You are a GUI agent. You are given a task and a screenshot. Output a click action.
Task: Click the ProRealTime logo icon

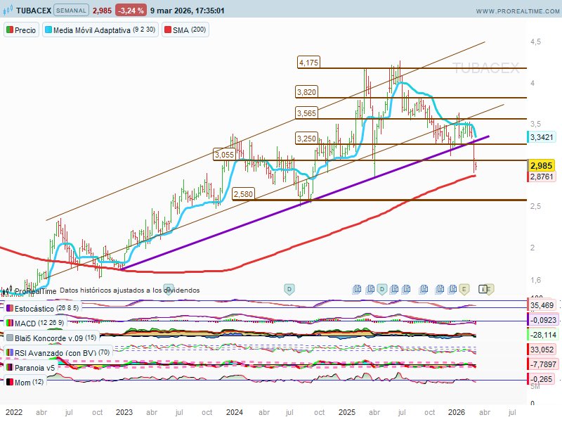[7, 290]
